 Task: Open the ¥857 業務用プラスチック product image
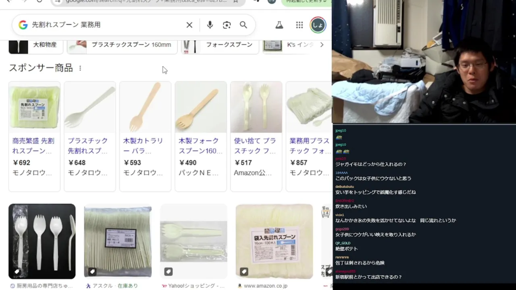point(309,107)
